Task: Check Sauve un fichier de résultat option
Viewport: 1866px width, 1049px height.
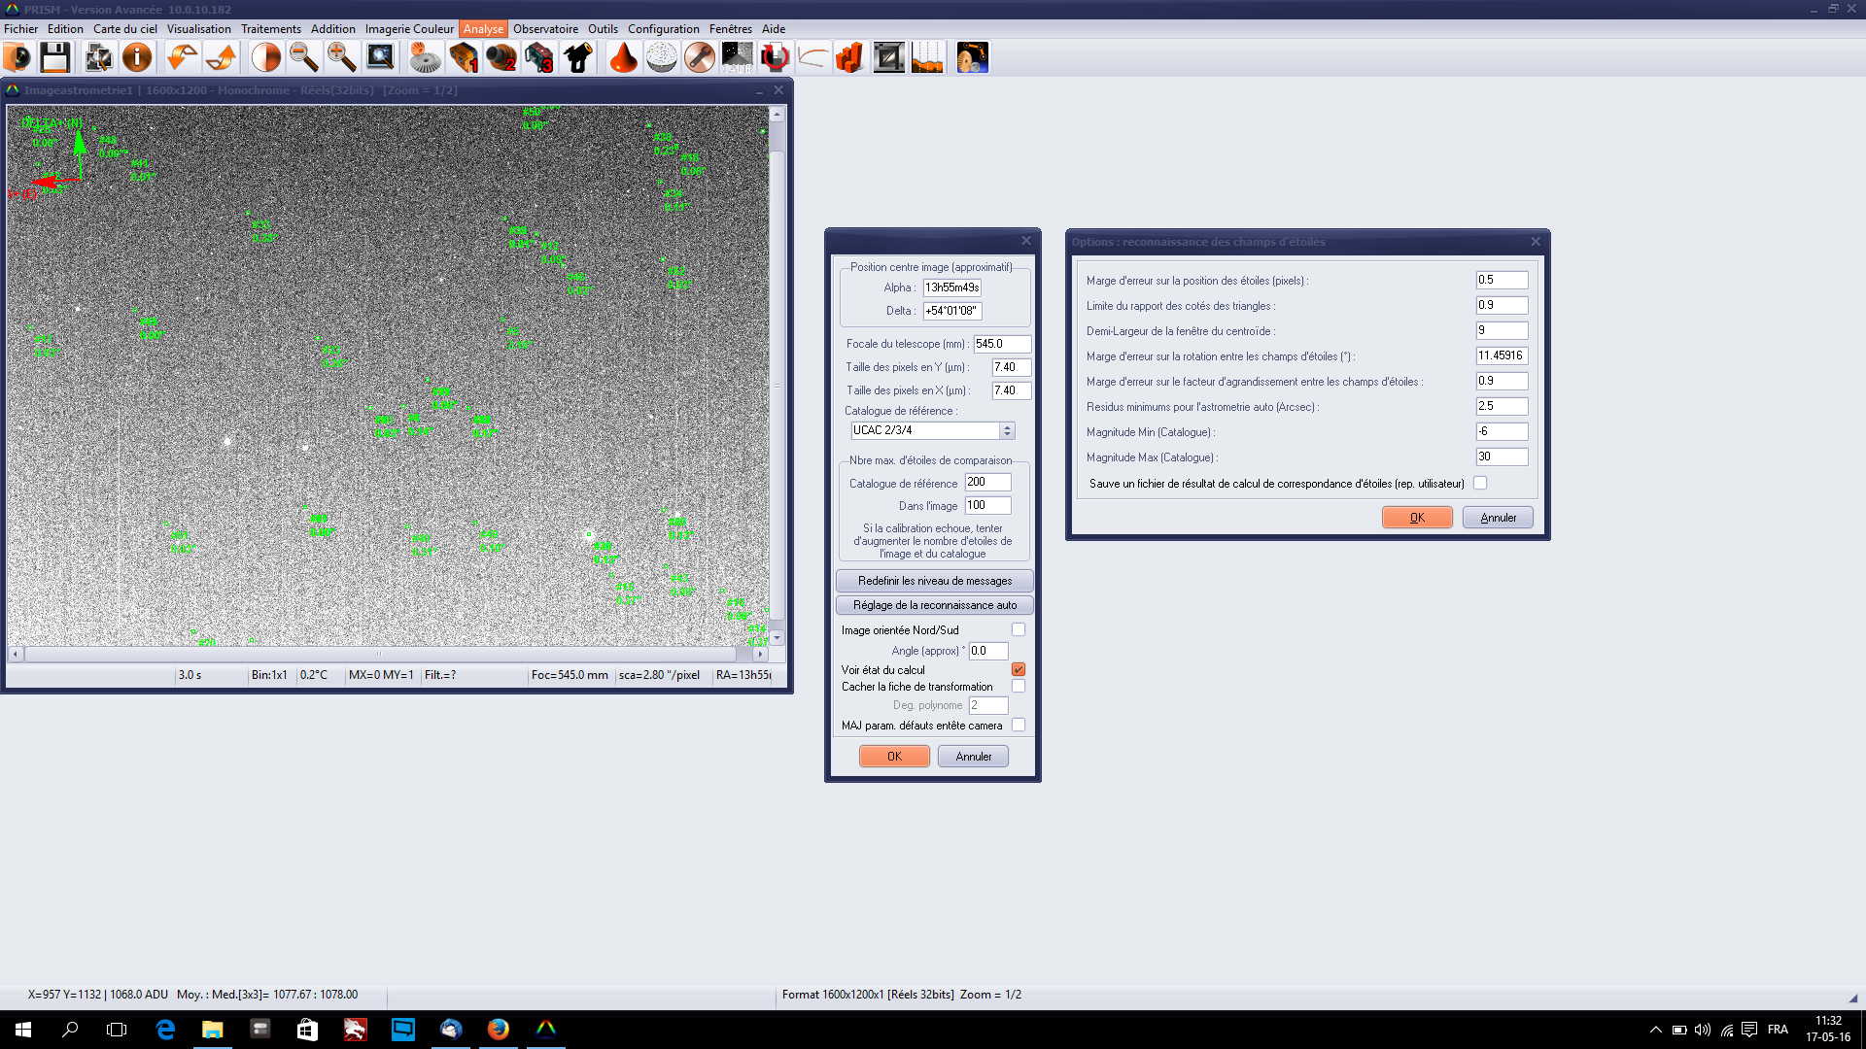Action: point(1479,483)
